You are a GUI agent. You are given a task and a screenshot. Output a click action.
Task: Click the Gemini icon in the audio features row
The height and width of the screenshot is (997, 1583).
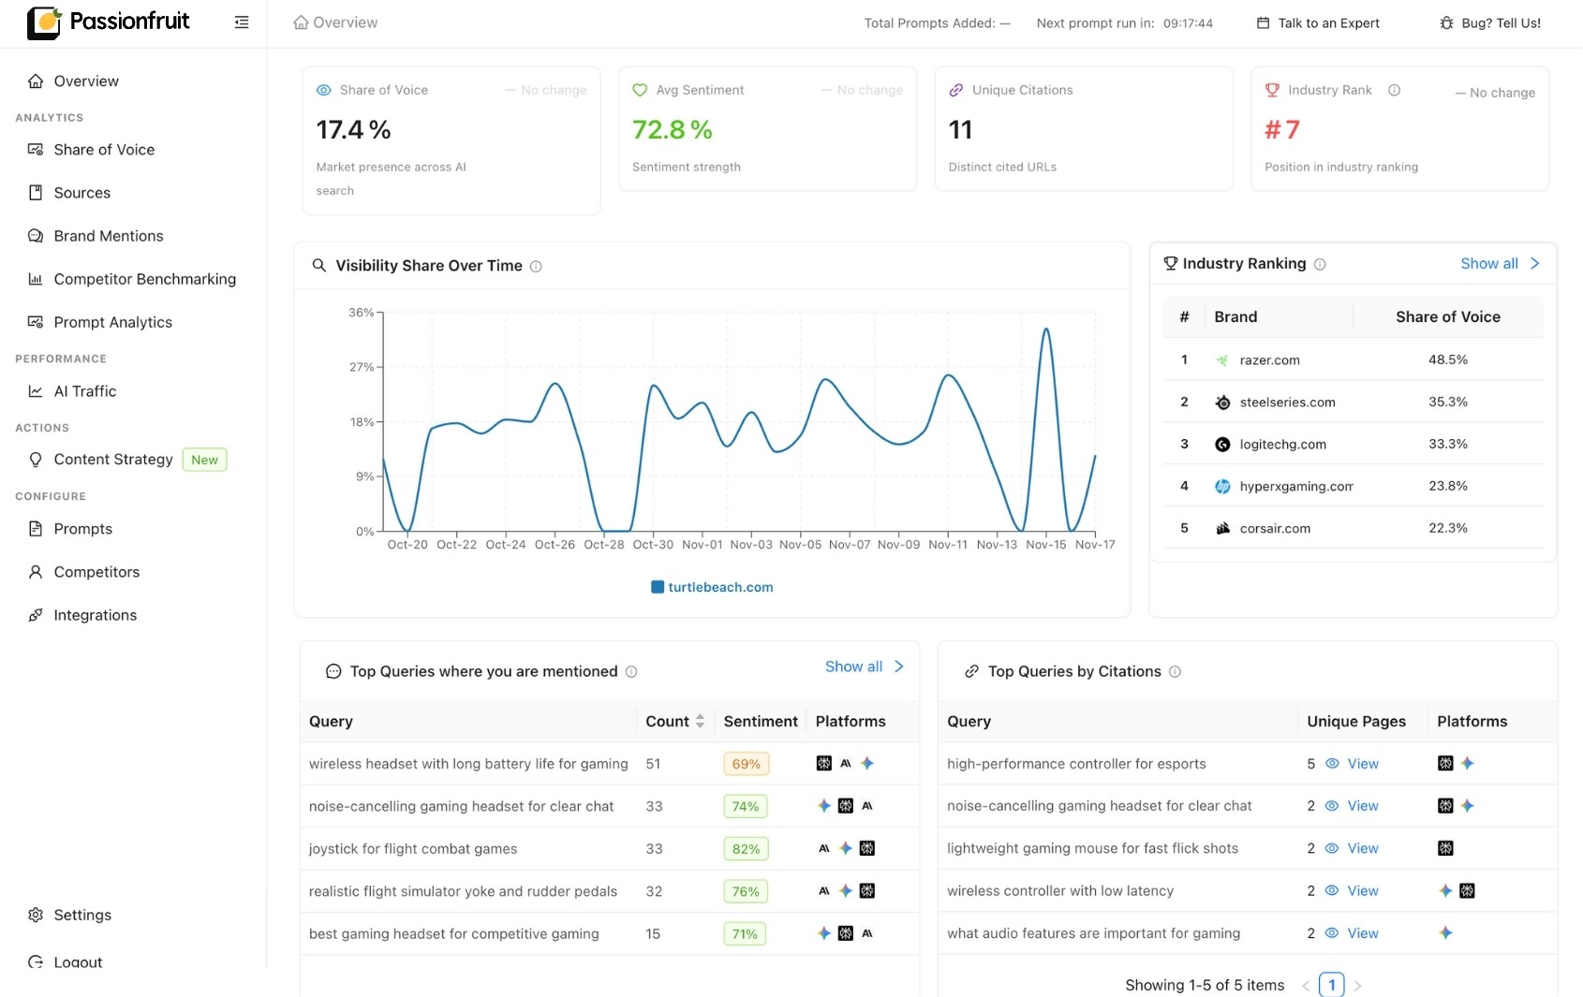click(1445, 932)
